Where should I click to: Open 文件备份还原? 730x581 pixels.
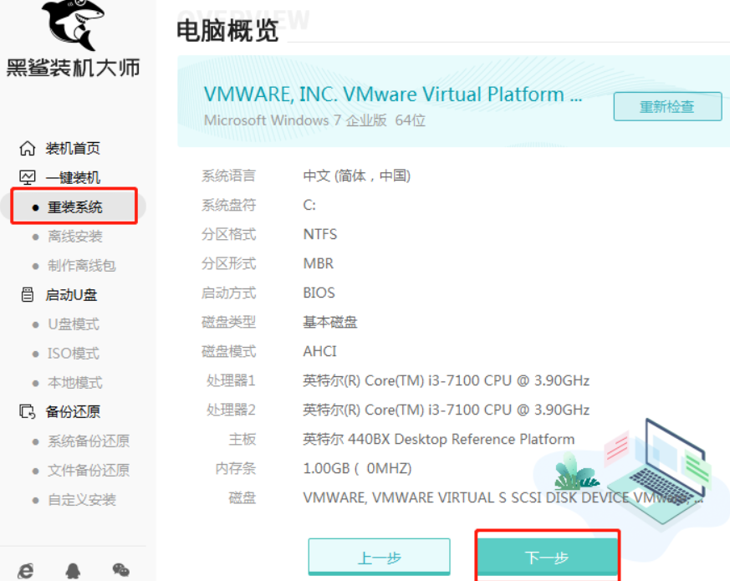(89, 471)
